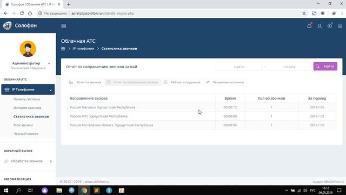Image resolution: width=346 pixels, height=195 pixels.
Task: Click support@solofon.ru email link
Action: coord(328,181)
